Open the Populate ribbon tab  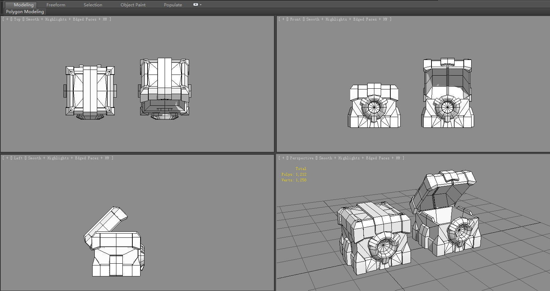pos(173,5)
